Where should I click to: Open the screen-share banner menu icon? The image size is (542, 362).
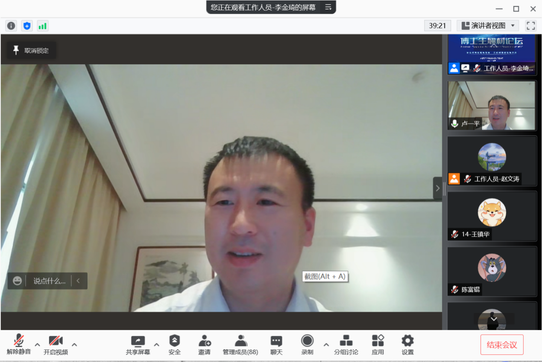[328, 7]
